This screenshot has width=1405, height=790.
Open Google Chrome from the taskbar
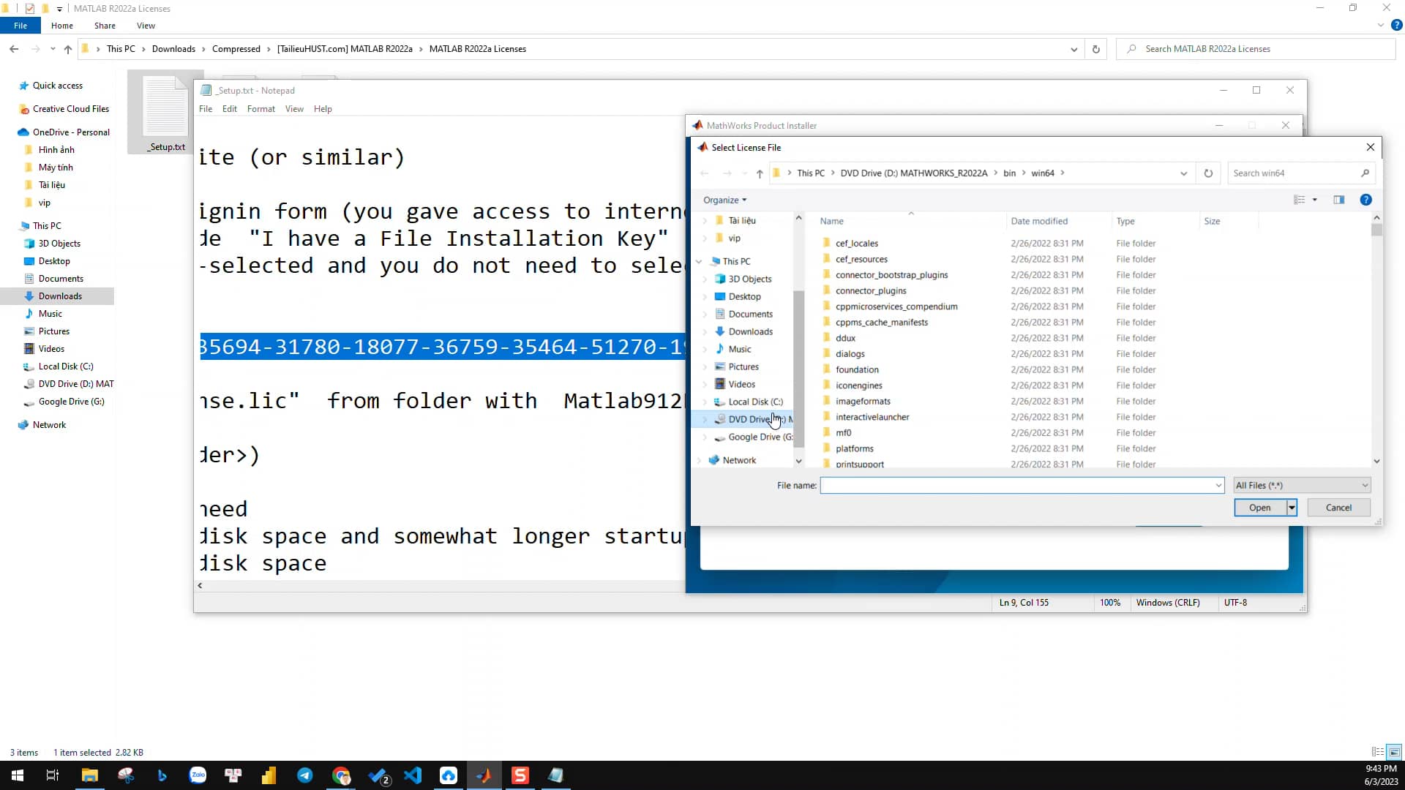point(341,775)
